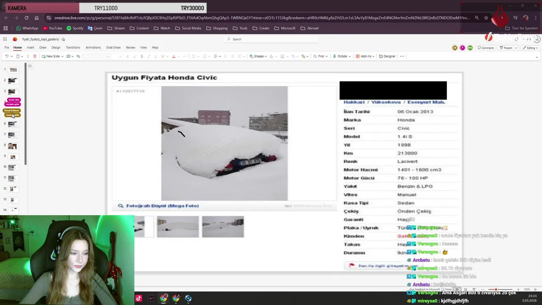
Task: Open the Office app launcher grid
Action: point(5,39)
